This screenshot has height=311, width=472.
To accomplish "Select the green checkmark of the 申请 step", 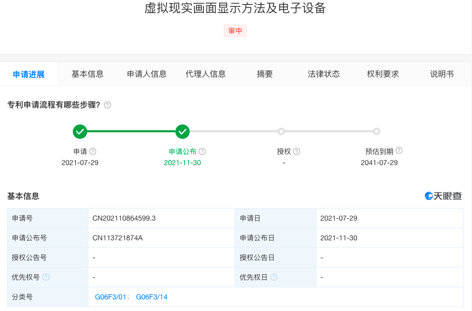I will 80,131.
